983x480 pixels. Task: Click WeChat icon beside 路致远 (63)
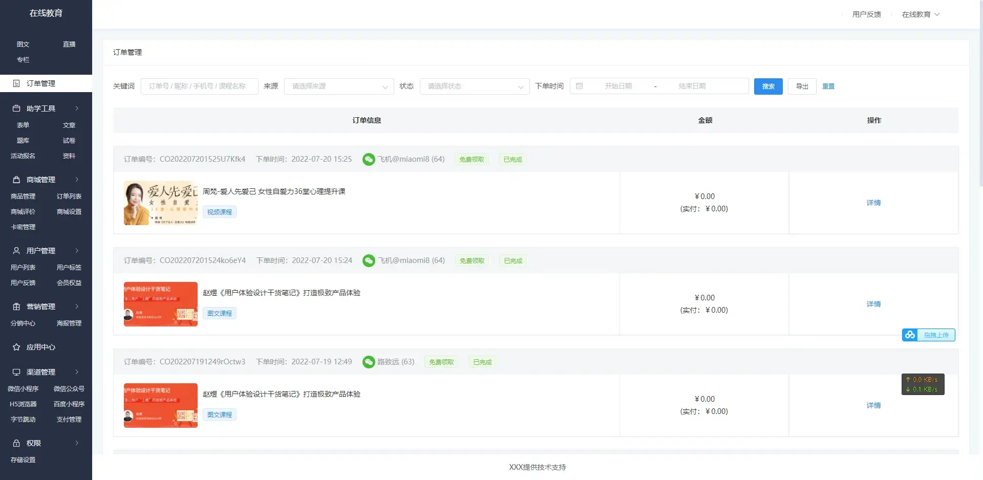(x=369, y=362)
